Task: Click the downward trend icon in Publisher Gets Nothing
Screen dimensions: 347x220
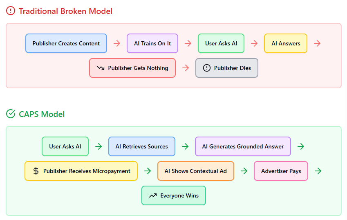Action: pyautogui.click(x=101, y=68)
